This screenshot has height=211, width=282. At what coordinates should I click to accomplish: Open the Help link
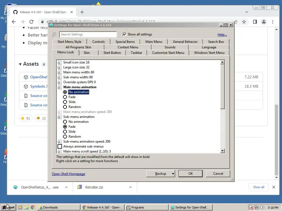(222, 35)
